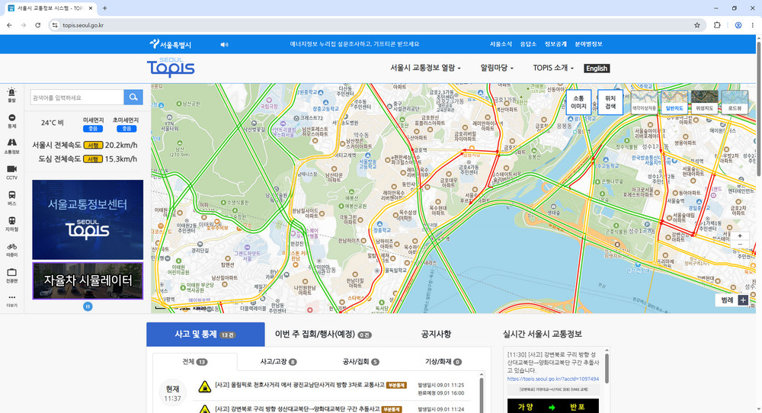This screenshot has height=413, width=762.
Task: Click the map zoom-in plus button
Action: point(740,235)
